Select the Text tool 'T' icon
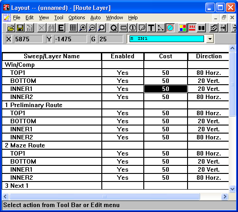The height and width of the screenshot is (212, 238). [151, 28]
